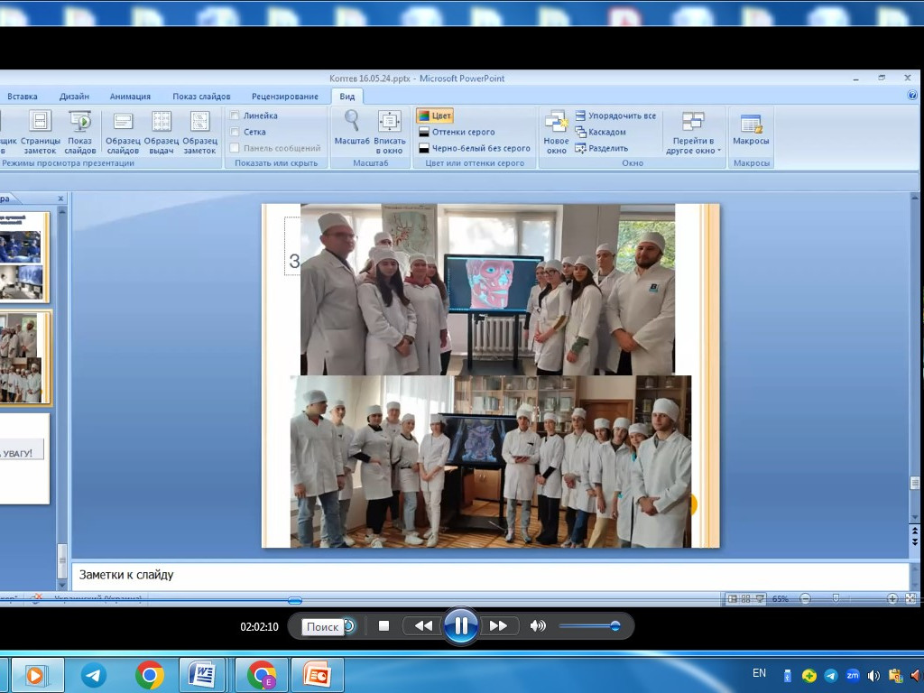Click the zoom-out minus button
Viewport: 924px width, 693px height.
point(806,599)
